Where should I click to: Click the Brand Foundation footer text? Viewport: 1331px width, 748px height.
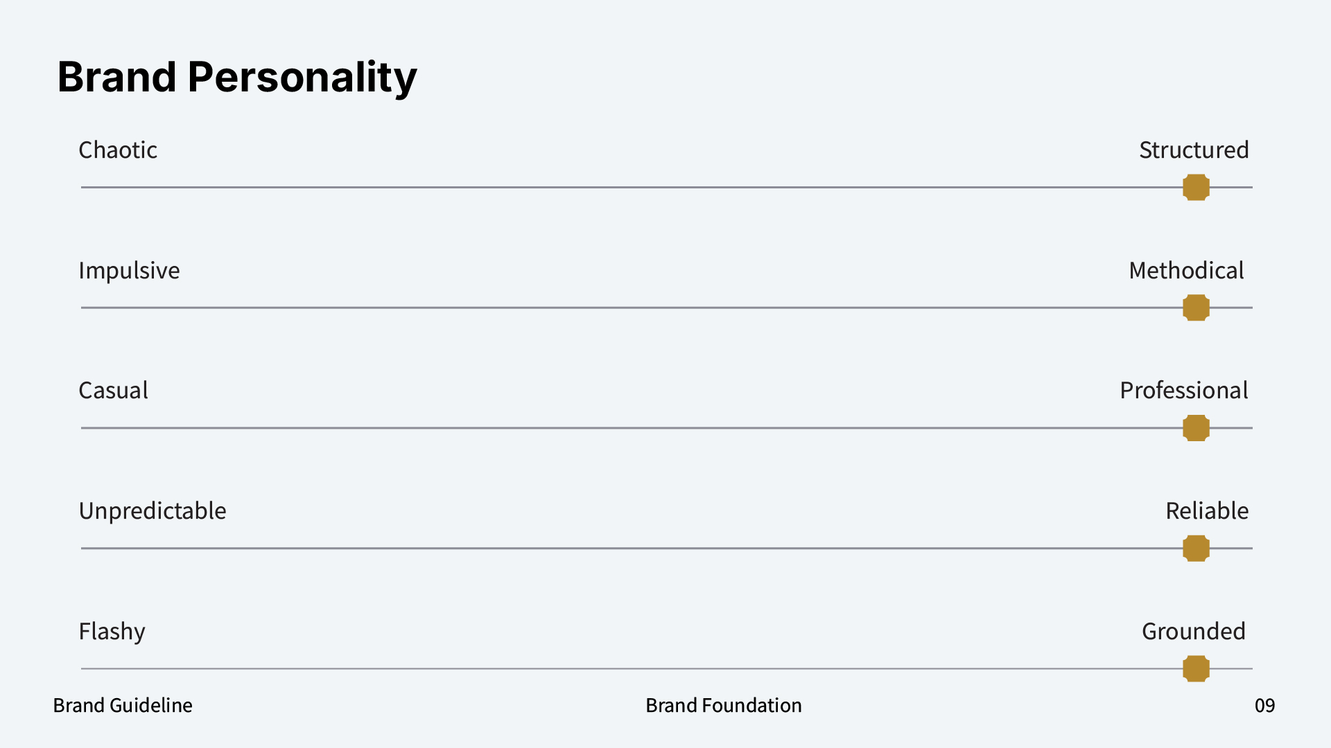723,705
